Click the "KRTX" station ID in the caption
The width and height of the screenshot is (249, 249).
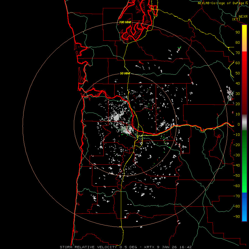tap(149, 247)
